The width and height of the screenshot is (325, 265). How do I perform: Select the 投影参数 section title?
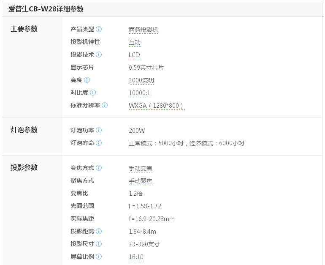(x=24, y=167)
